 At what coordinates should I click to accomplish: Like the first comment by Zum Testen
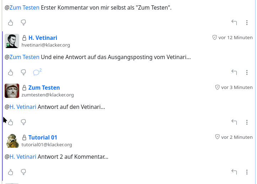click(x=11, y=23)
